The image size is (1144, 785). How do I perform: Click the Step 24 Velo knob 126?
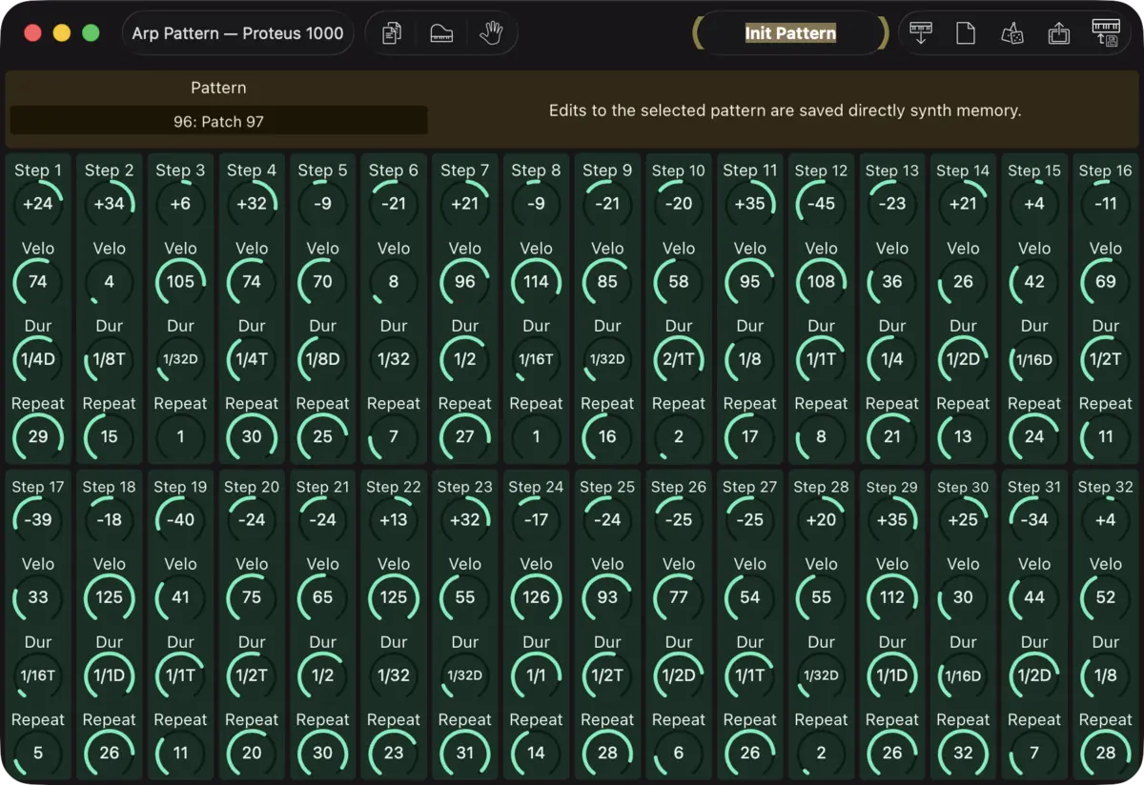[537, 597]
